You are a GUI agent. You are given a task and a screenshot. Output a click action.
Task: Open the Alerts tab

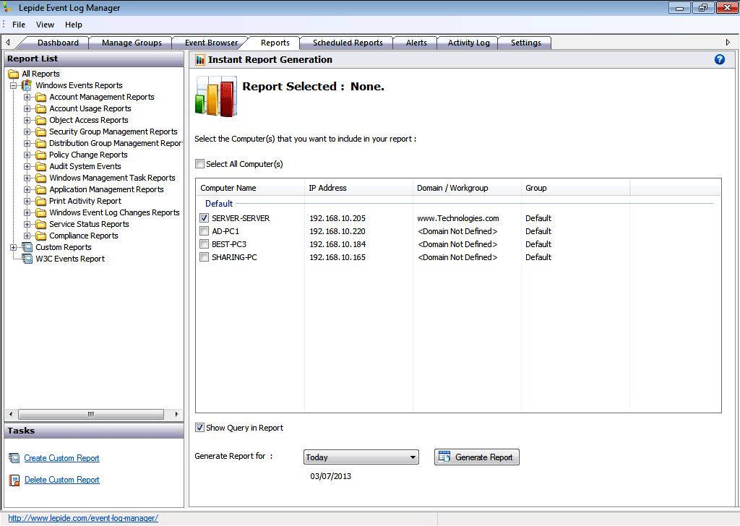pos(416,43)
